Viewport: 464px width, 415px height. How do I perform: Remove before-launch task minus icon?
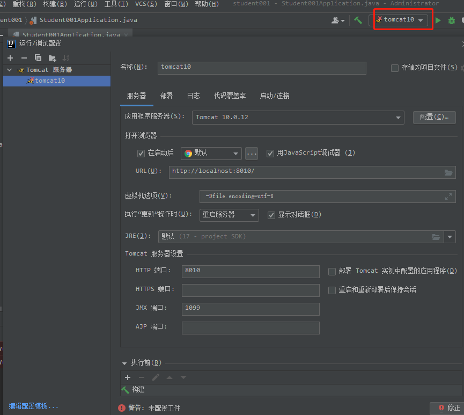(x=142, y=377)
